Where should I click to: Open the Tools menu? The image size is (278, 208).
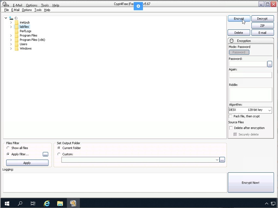(x=38, y=10)
